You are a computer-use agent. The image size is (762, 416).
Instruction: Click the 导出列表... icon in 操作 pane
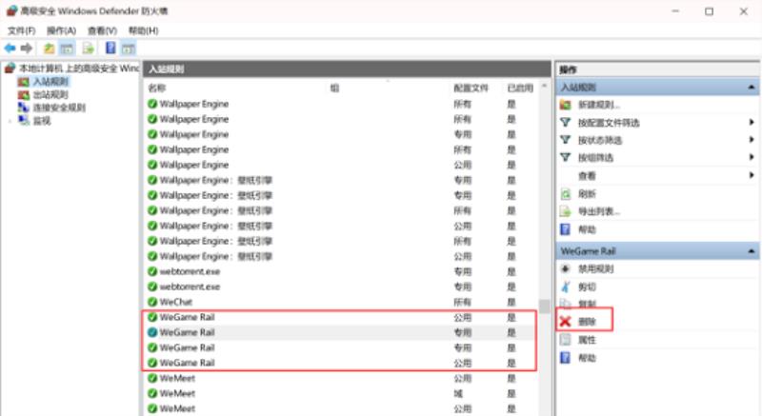(565, 211)
